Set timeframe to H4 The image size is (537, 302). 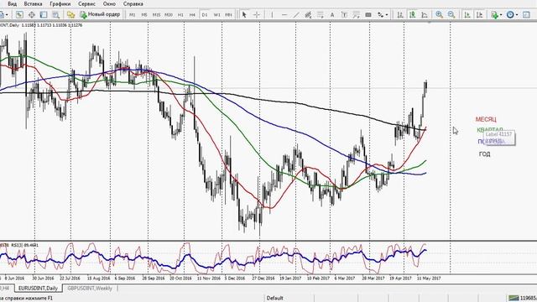coord(192,15)
